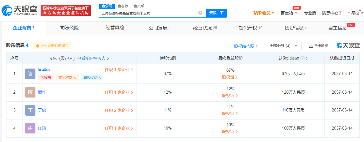The height and width of the screenshot is (142, 364).
Task: Click 顾杵 avatar icon
Action: pos(30,92)
